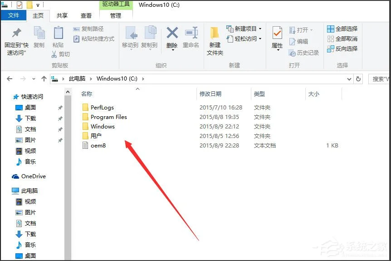
Task: Click Properties icon in quick access toolbar
Action: point(19,5)
